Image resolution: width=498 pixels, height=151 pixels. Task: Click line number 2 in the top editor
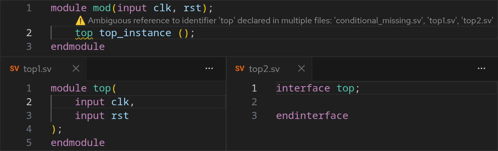[29, 33]
